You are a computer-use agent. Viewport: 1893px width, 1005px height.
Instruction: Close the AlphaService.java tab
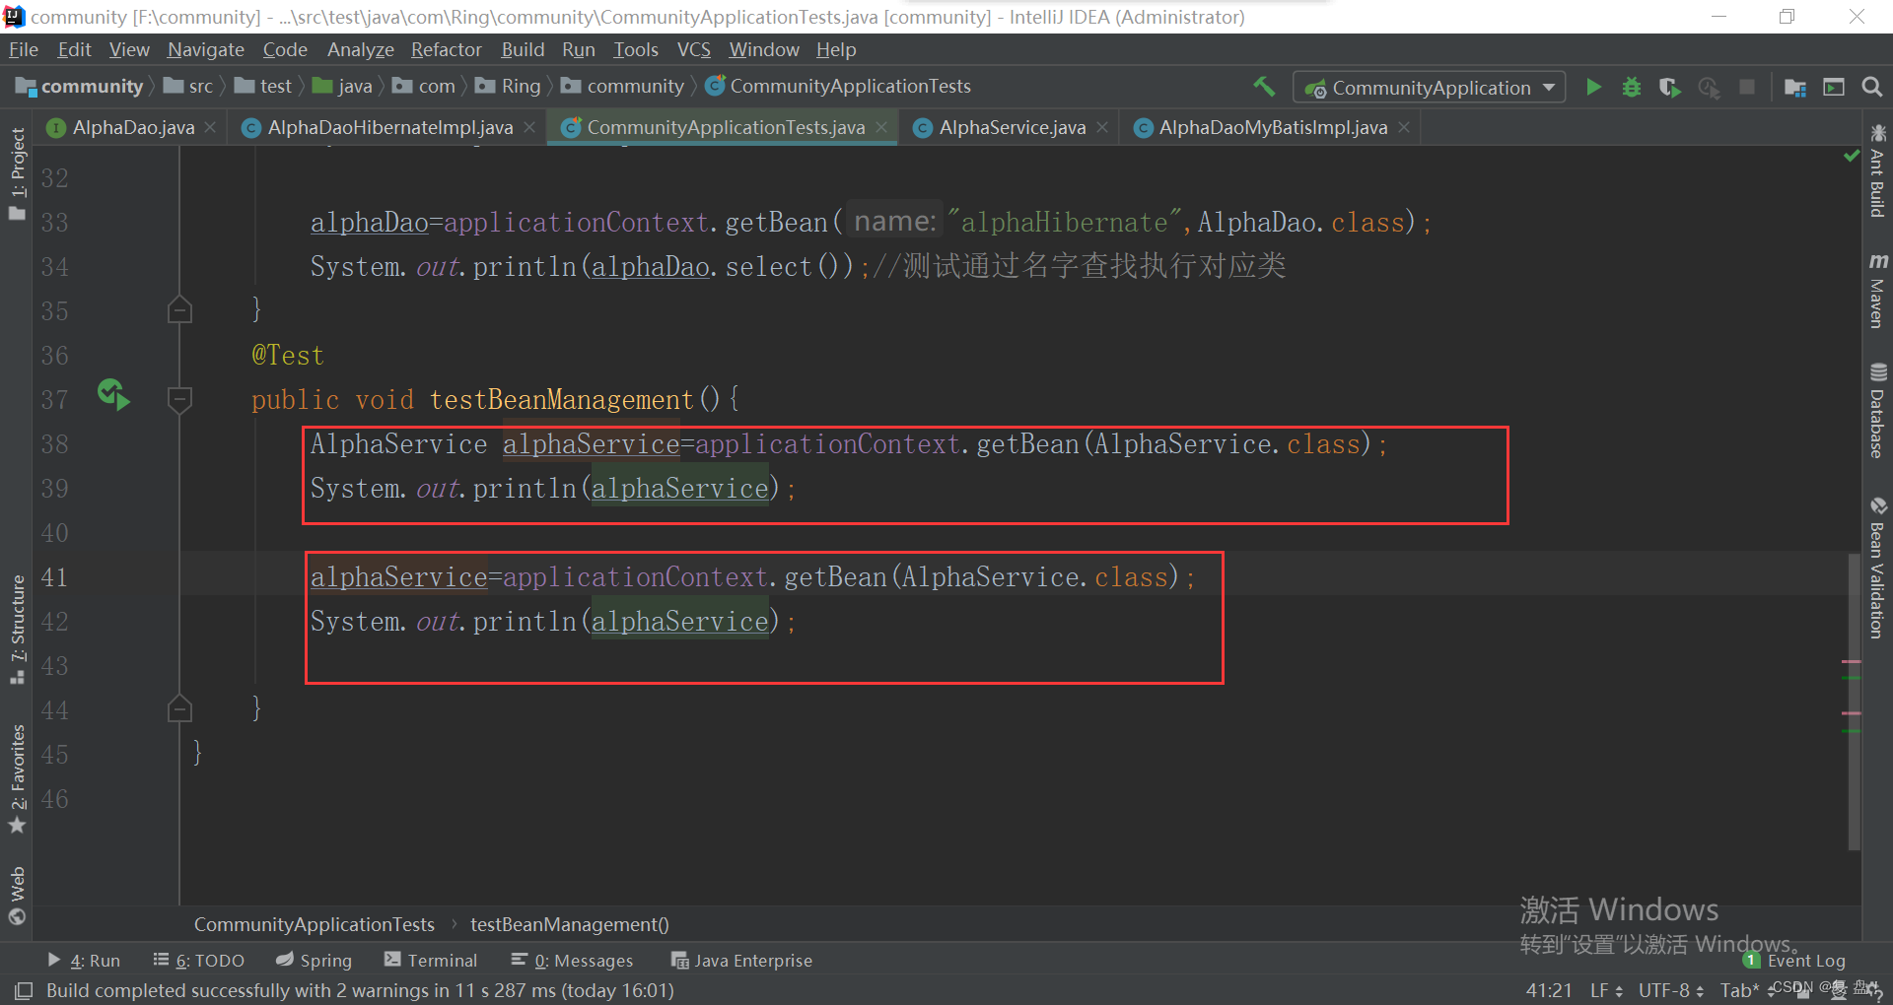[1102, 127]
